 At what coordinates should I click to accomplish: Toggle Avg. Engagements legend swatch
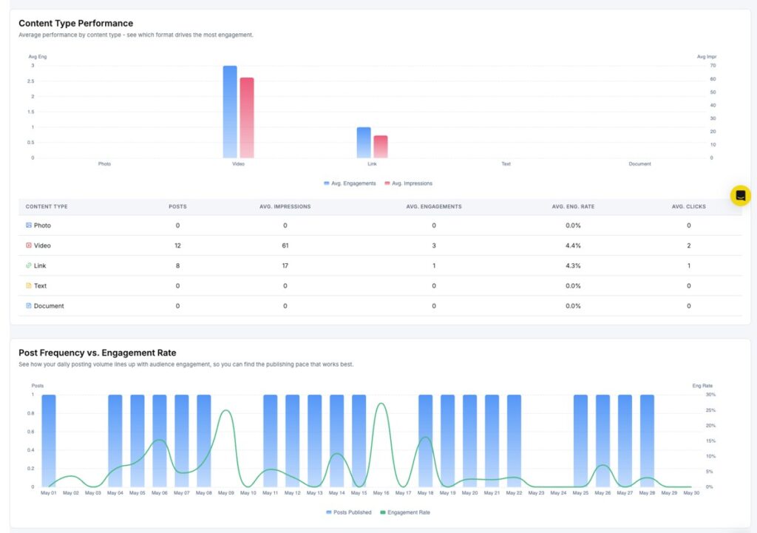click(x=326, y=183)
